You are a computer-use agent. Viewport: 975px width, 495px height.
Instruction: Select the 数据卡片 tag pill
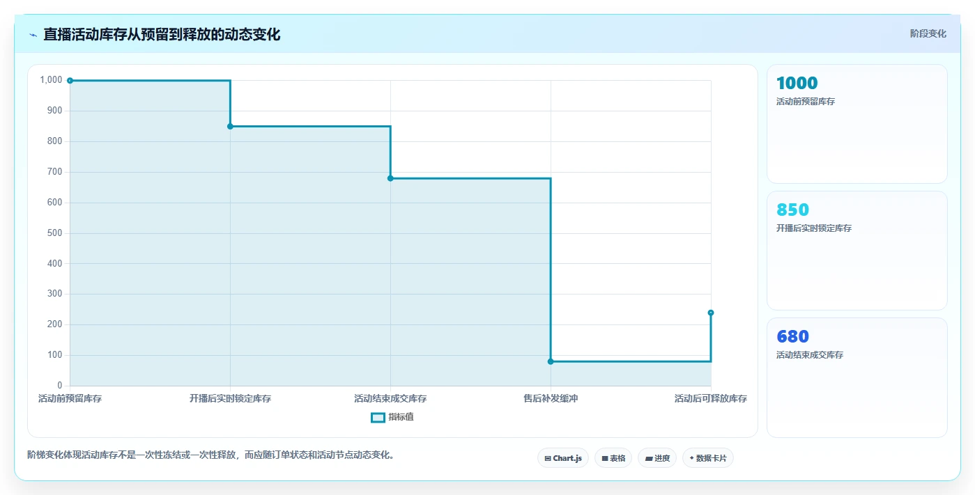click(708, 458)
